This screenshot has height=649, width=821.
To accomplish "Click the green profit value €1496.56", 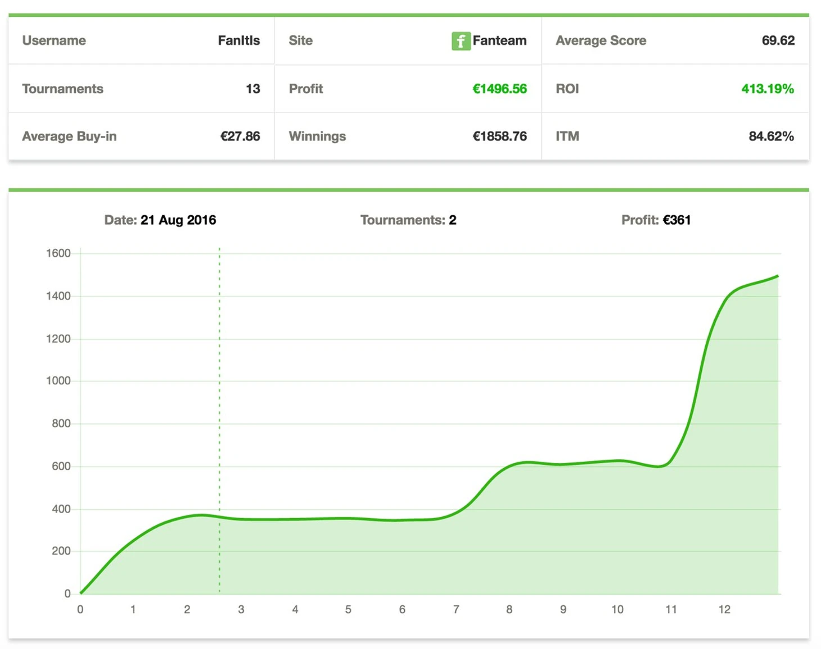I will [x=499, y=89].
